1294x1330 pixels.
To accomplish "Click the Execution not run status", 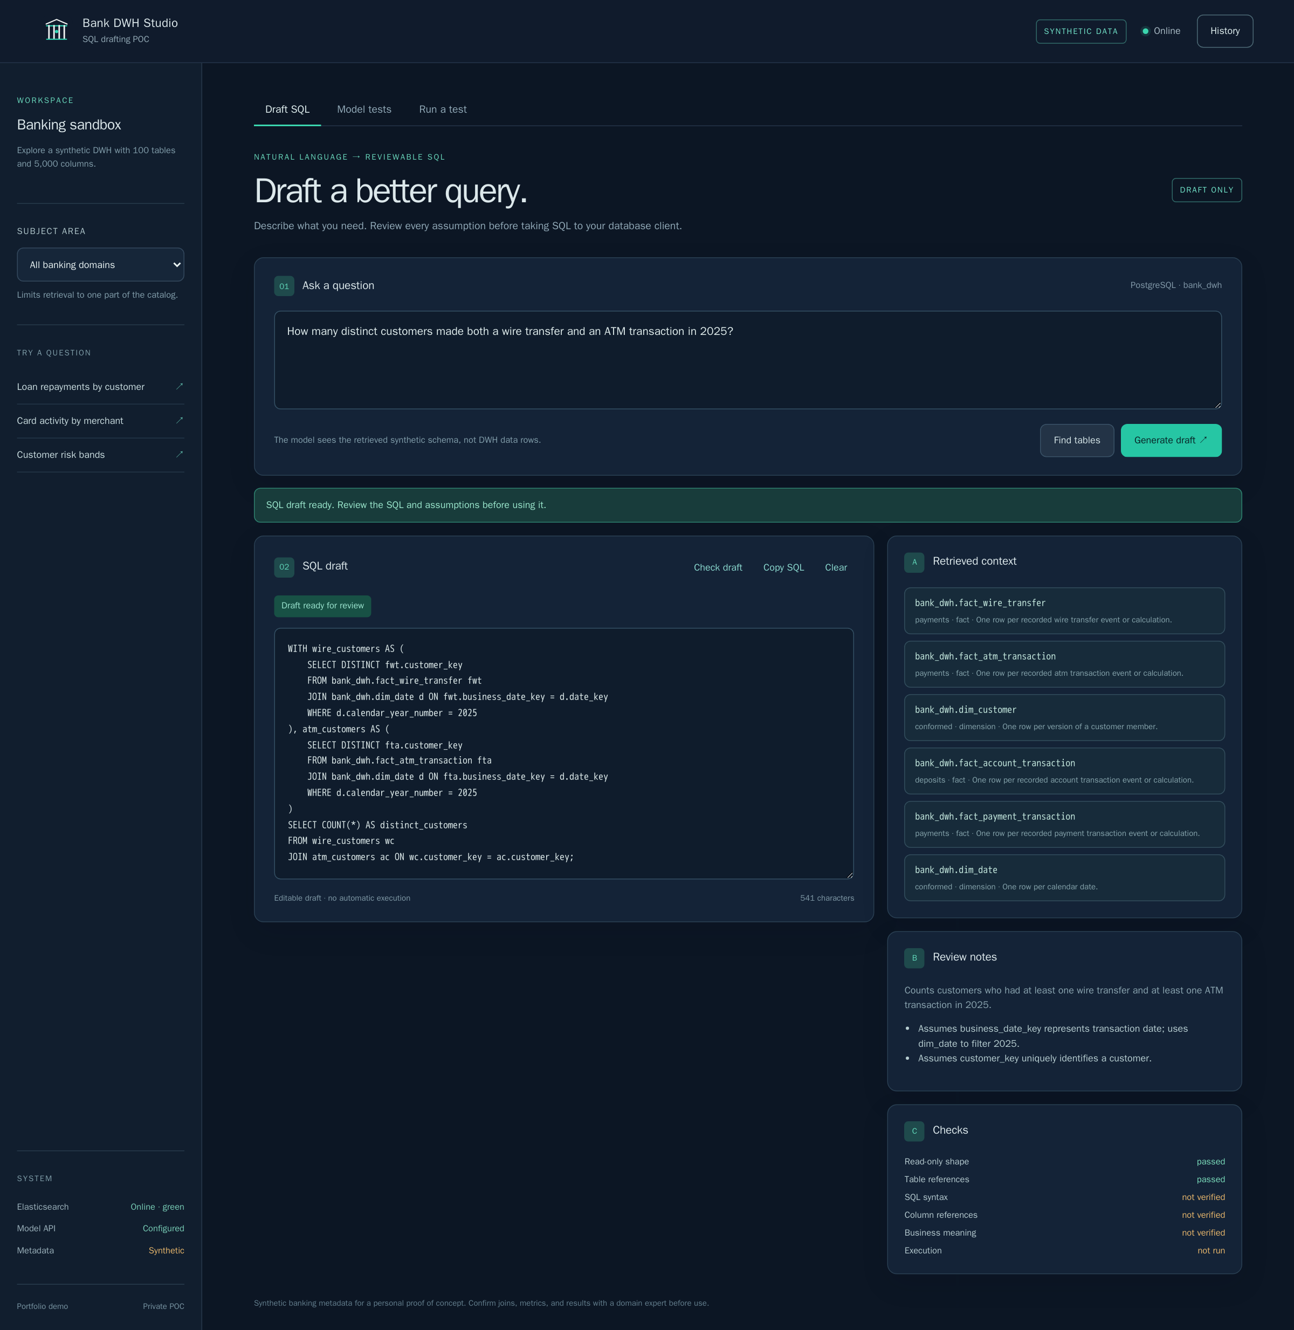I will click(1211, 1250).
